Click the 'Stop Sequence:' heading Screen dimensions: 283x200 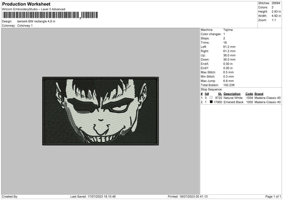click(211, 90)
